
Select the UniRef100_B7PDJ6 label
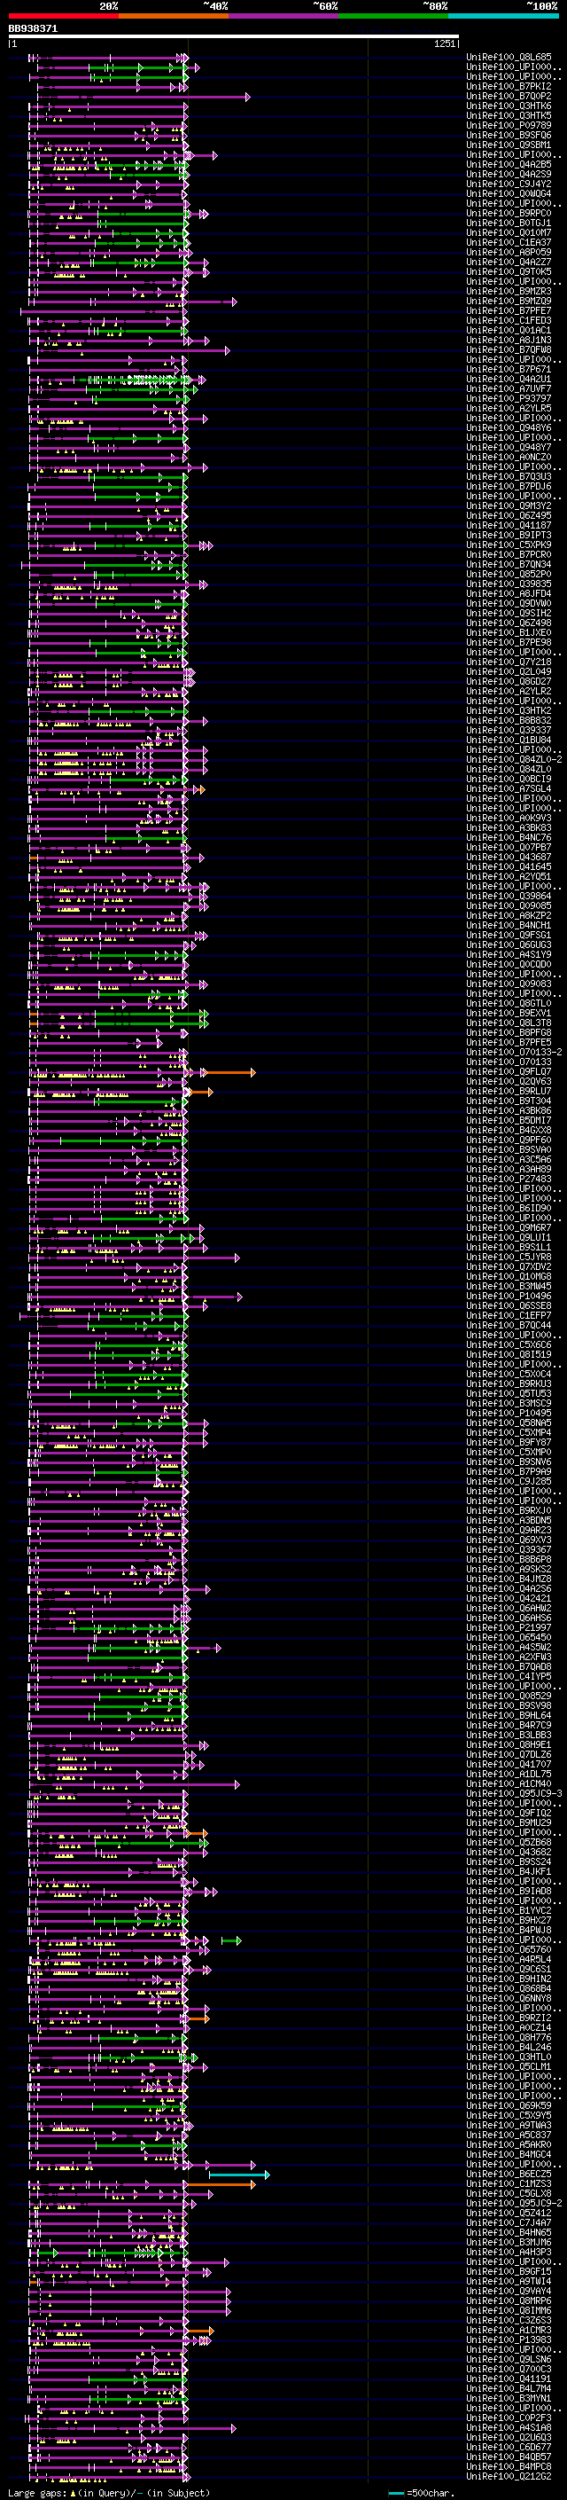pos(509,486)
